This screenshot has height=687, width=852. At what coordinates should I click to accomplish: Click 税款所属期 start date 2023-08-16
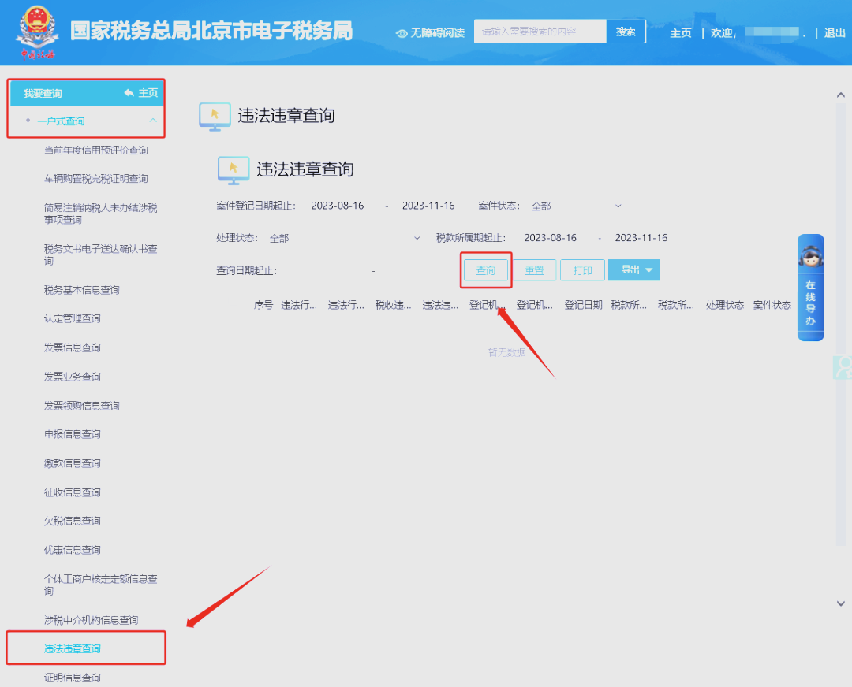pyautogui.click(x=550, y=238)
